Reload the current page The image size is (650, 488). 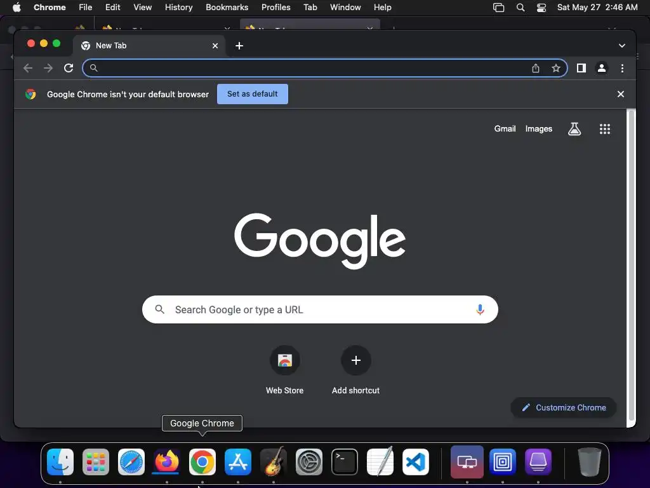click(x=69, y=68)
